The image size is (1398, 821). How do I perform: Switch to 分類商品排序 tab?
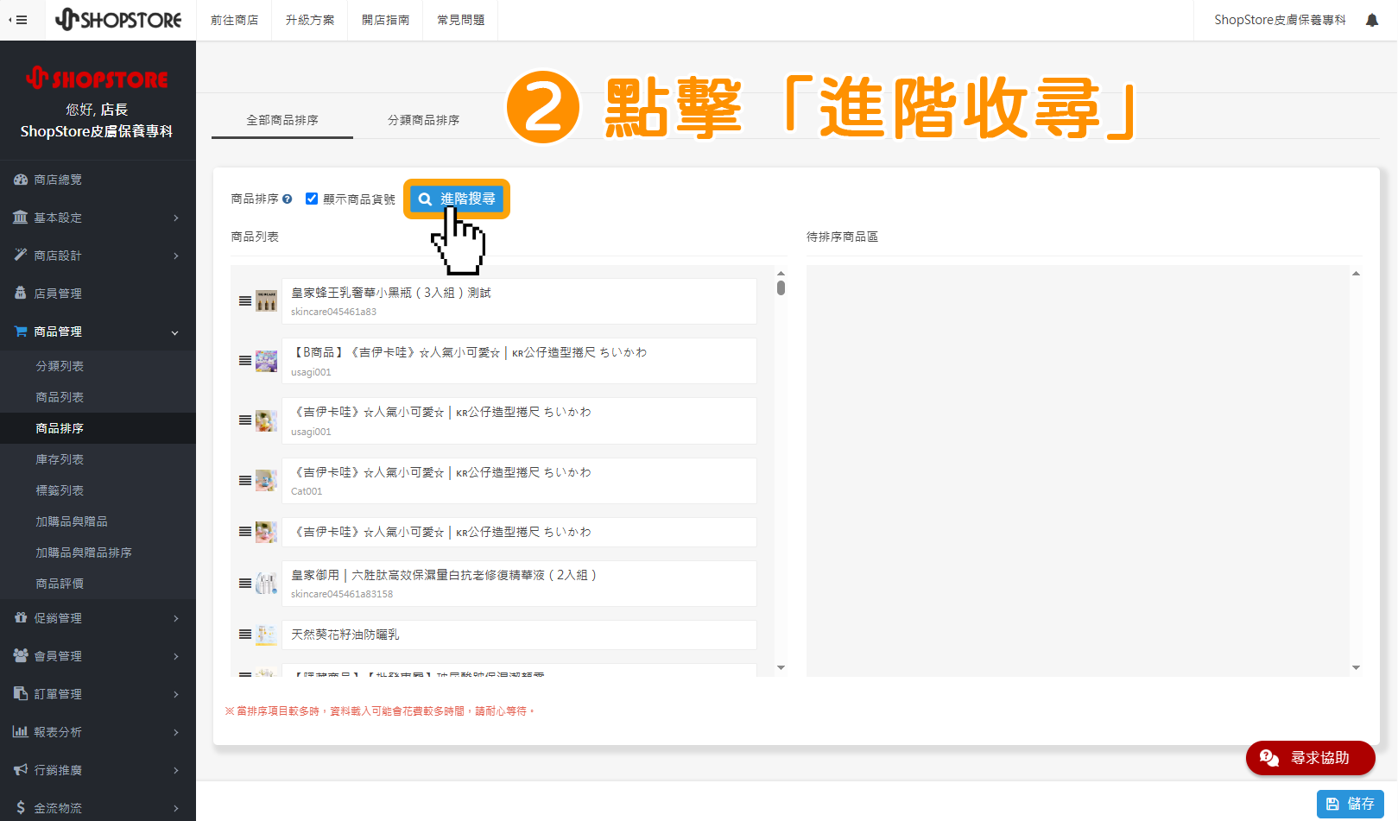(424, 120)
